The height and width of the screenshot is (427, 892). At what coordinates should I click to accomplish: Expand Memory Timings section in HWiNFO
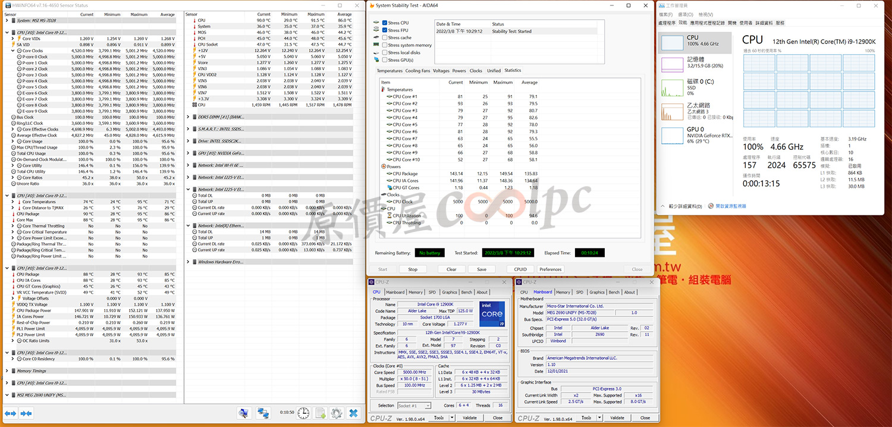click(7, 371)
